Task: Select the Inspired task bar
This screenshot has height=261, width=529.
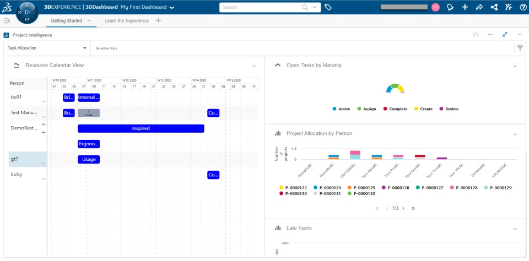Action: click(141, 128)
